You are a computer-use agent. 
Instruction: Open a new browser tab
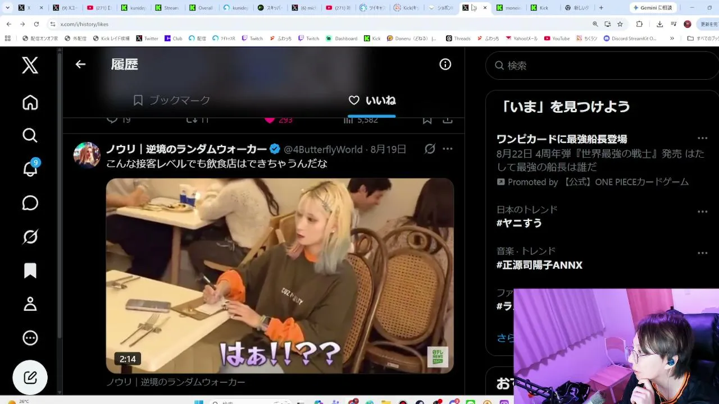point(601,8)
